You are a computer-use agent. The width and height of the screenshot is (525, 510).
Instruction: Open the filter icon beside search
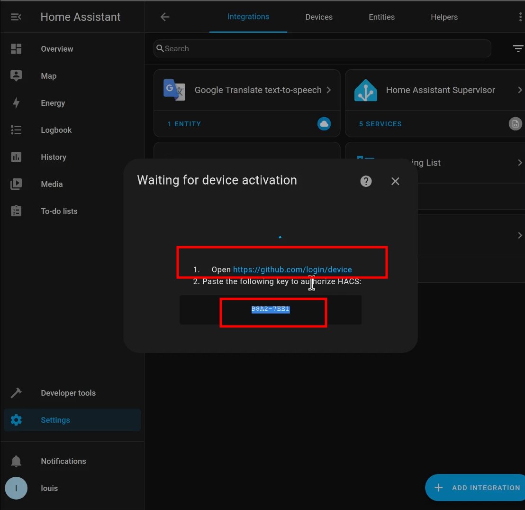[518, 48]
